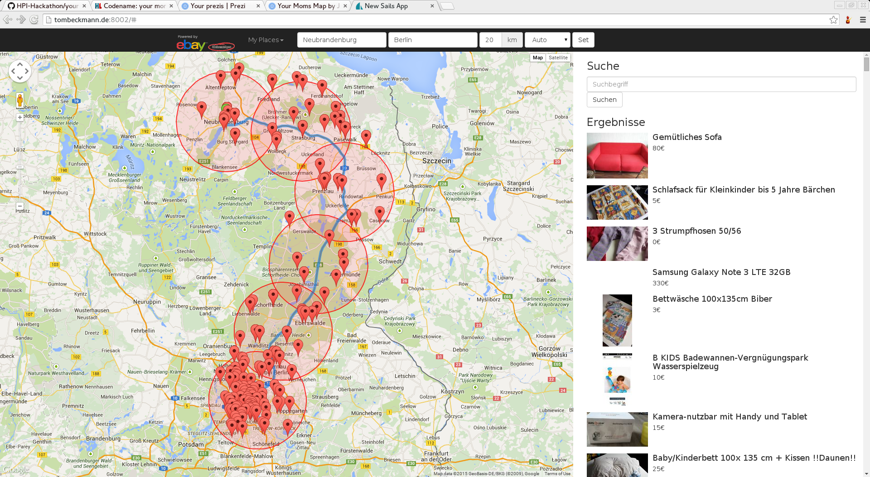The image size is (870, 477).
Task: Switch to Map view
Action: pos(538,58)
